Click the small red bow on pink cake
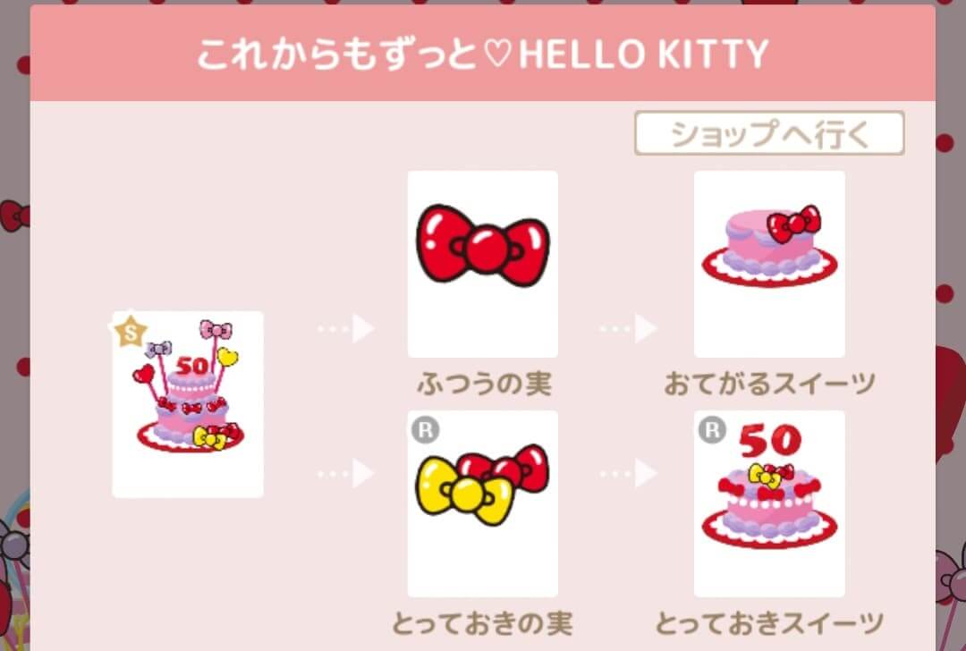 coord(795,224)
